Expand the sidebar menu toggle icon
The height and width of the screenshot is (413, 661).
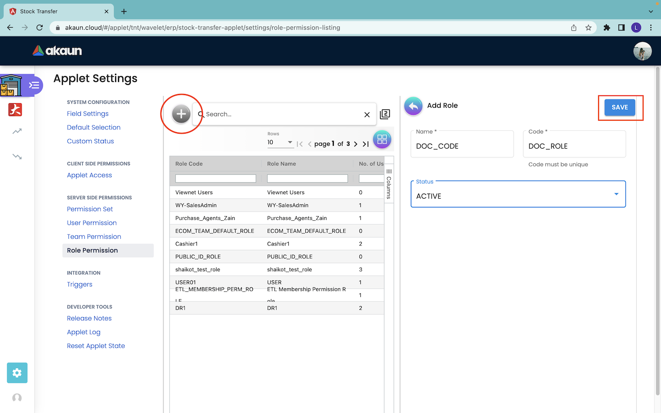[34, 85]
